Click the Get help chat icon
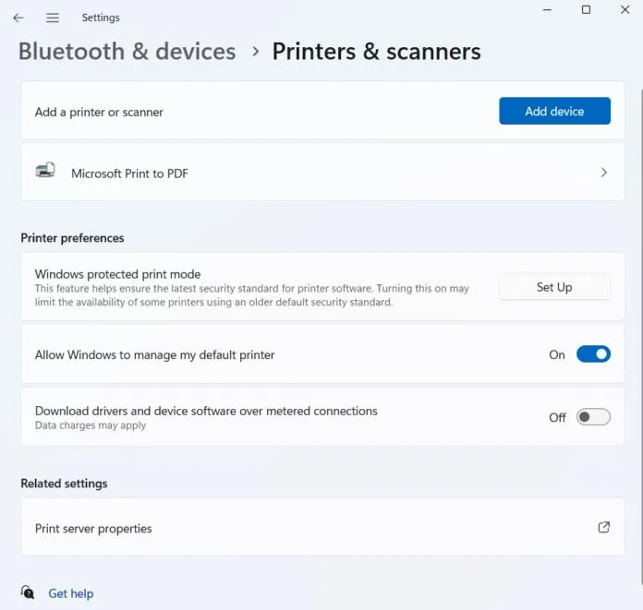 pos(28,592)
